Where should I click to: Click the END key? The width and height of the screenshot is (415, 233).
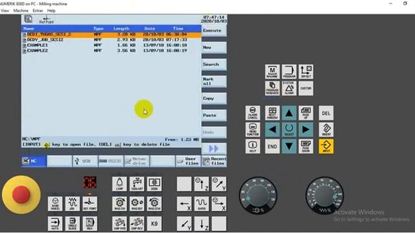[272, 146]
